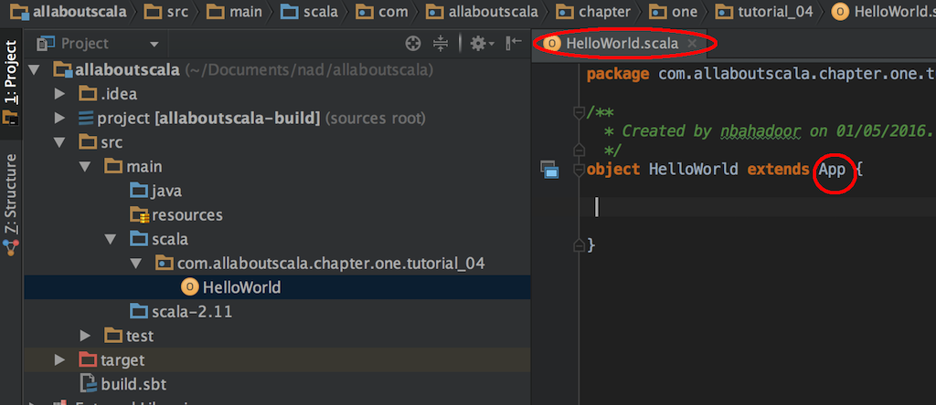Fold the doc comment using gutter toggle
Viewport: 936px width, 405px height.
pos(578,111)
